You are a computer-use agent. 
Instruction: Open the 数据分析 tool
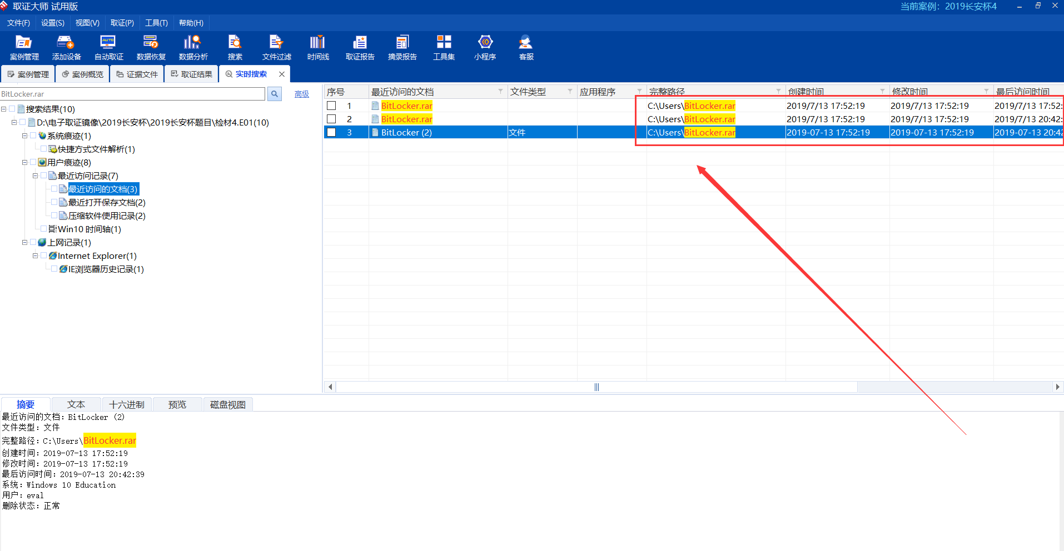click(193, 48)
